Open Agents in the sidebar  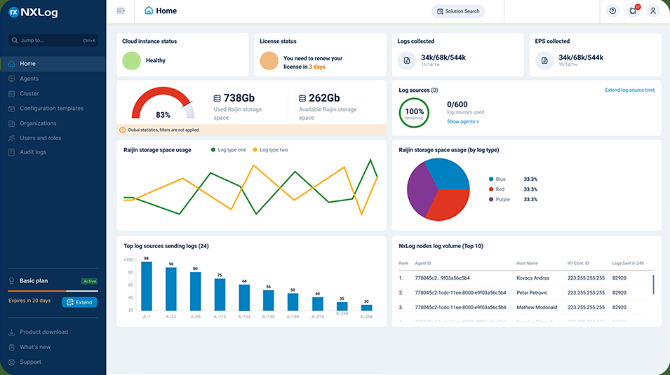point(29,79)
